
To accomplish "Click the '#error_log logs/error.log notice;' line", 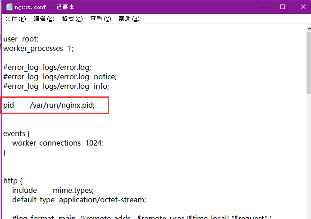I will pos(60,77).
